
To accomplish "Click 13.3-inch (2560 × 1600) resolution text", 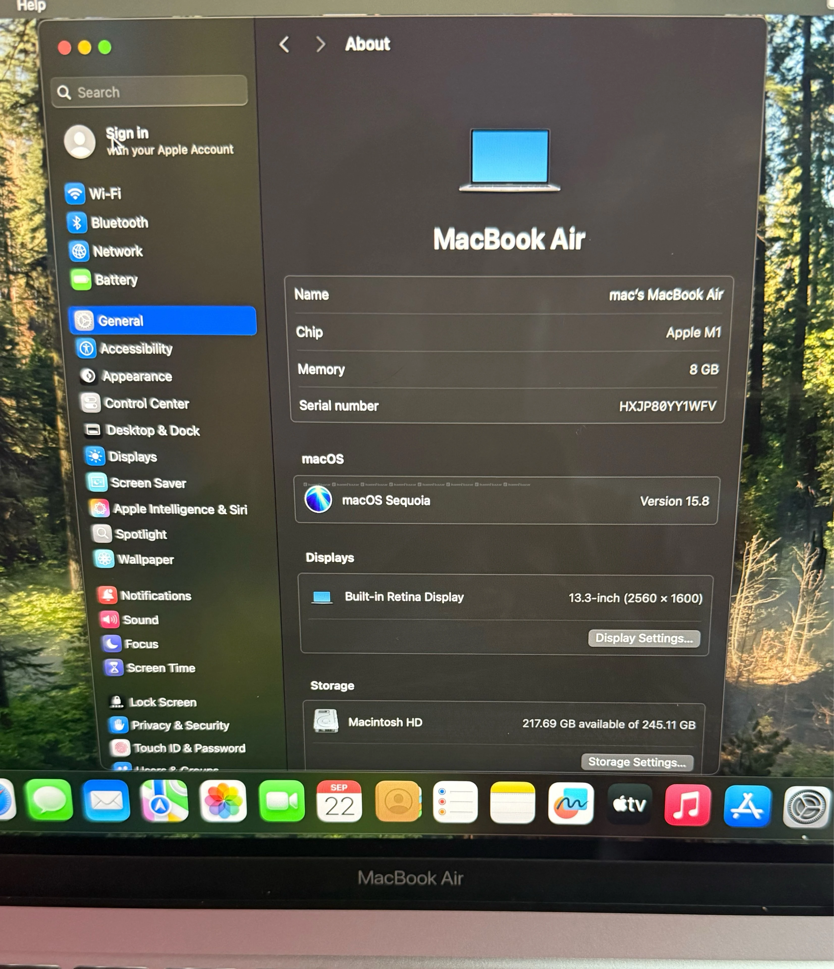I will pyautogui.click(x=635, y=598).
